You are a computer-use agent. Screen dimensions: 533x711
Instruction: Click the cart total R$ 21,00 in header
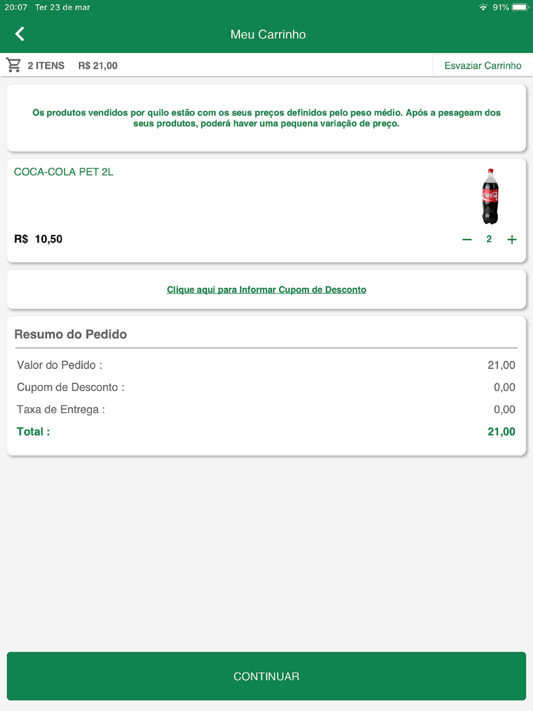pos(98,66)
